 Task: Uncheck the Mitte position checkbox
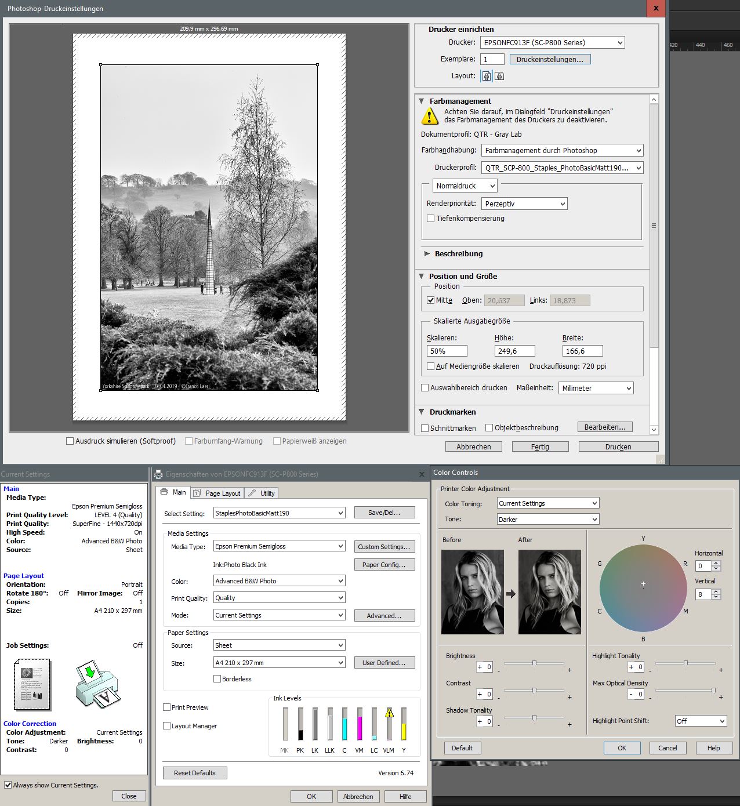pyautogui.click(x=431, y=300)
